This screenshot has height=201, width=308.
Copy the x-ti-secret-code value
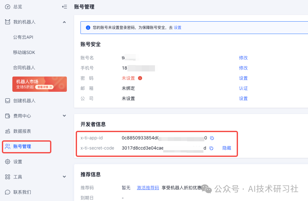click(211, 148)
